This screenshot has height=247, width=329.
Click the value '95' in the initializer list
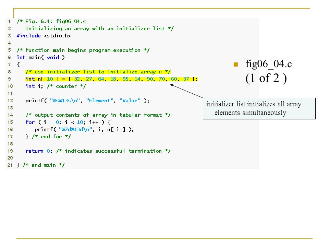(125, 79)
